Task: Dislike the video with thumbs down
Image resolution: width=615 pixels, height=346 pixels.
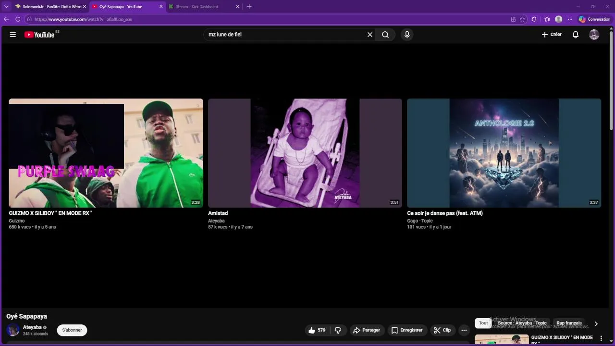Action: (x=338, y=330)
